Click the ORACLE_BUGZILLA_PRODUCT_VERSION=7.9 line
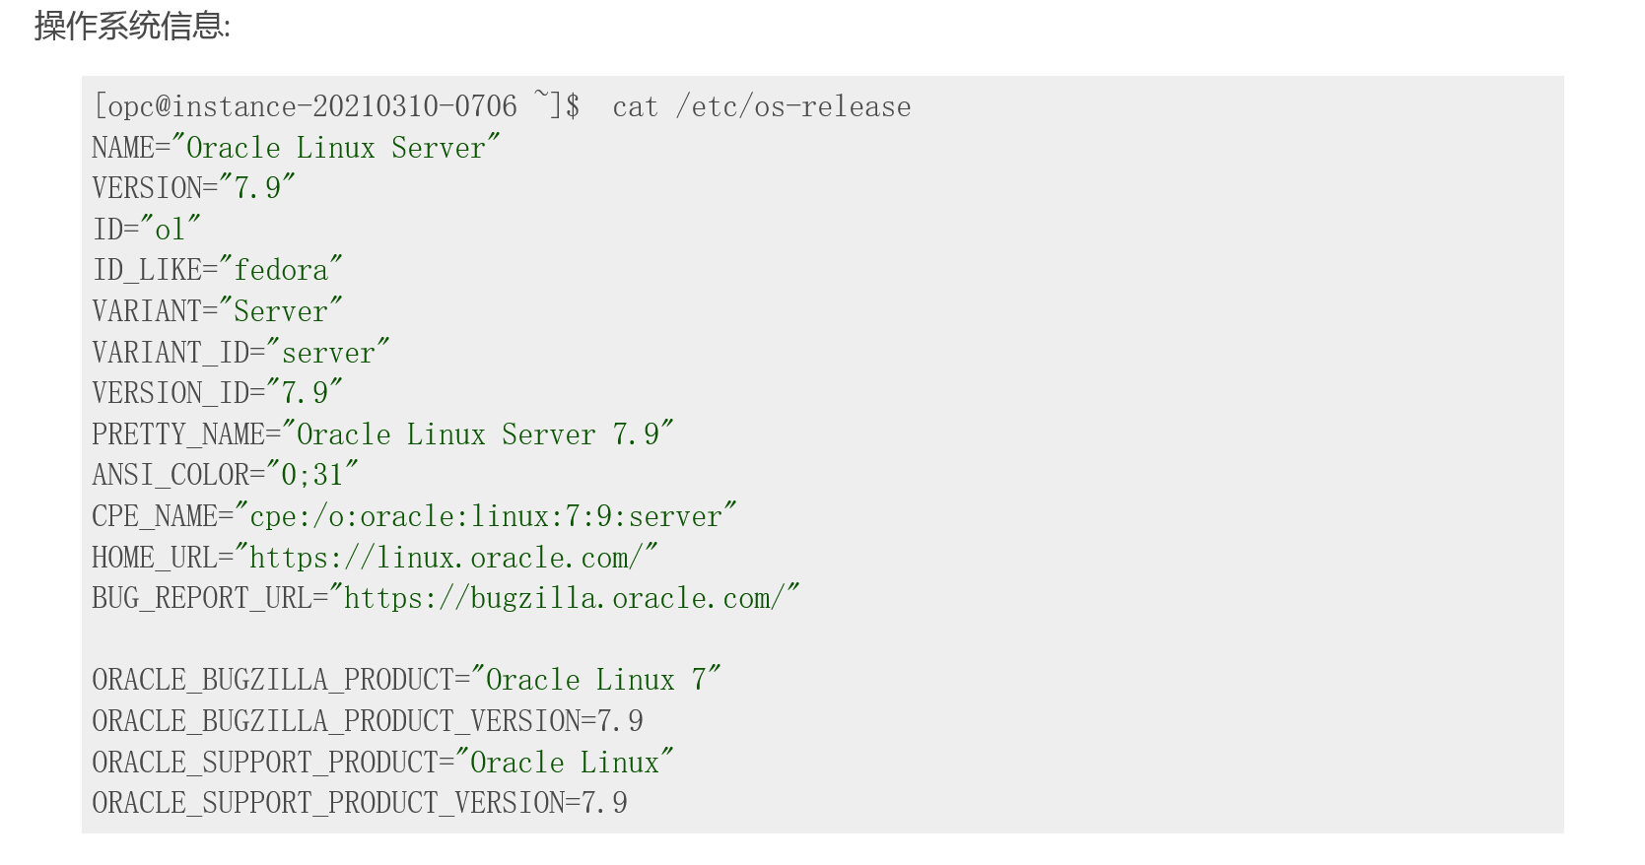The height and width of the screenshot is (865, 1645). point(368,721)
